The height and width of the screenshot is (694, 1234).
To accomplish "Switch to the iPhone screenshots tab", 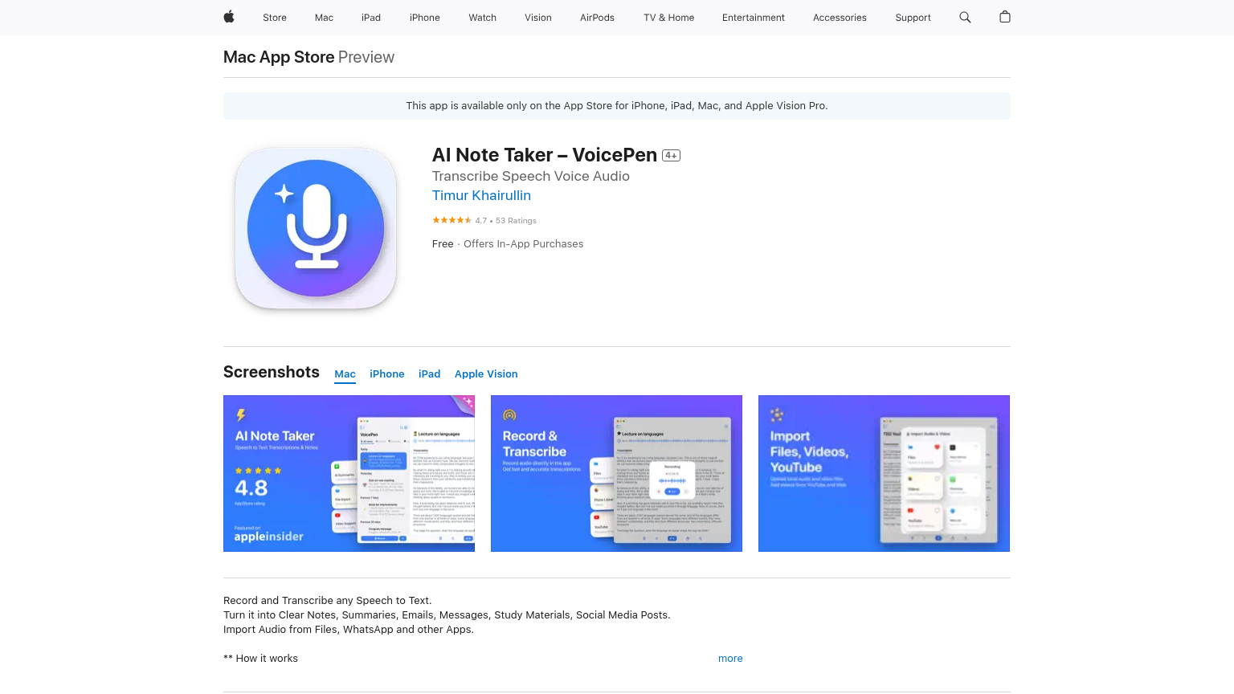I will click(x=386, y=374).
